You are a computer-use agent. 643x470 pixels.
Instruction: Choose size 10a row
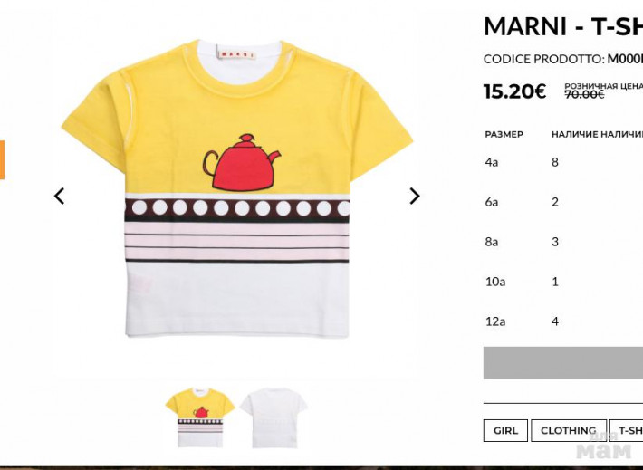(563, 282)
